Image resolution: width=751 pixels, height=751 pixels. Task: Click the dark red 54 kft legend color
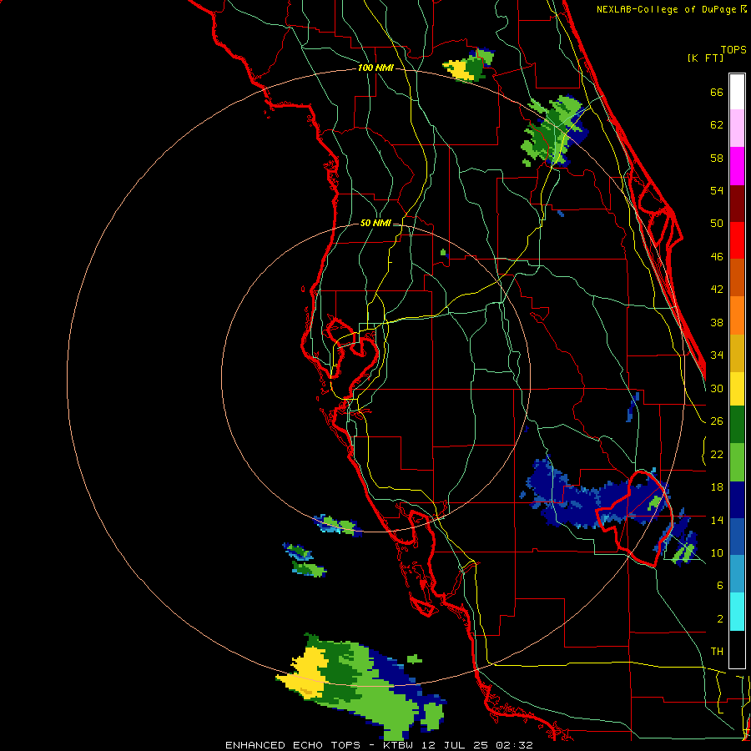737,204
